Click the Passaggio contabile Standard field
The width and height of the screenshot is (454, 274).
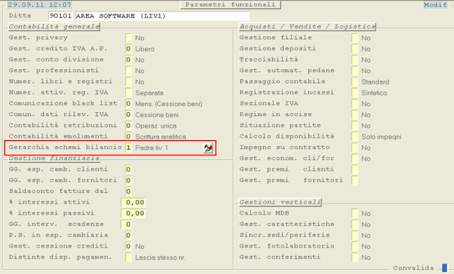355,82
